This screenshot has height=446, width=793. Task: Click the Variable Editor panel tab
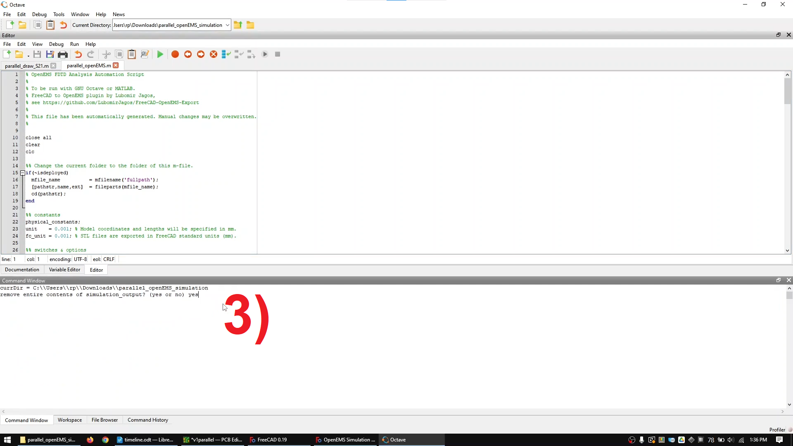pyautogui.click(x=65, y=270)
